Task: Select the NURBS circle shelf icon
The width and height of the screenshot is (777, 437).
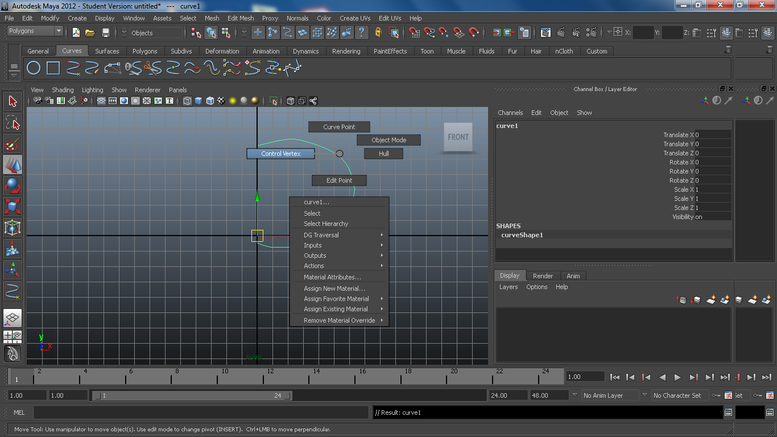Action: tap(34, 69)
